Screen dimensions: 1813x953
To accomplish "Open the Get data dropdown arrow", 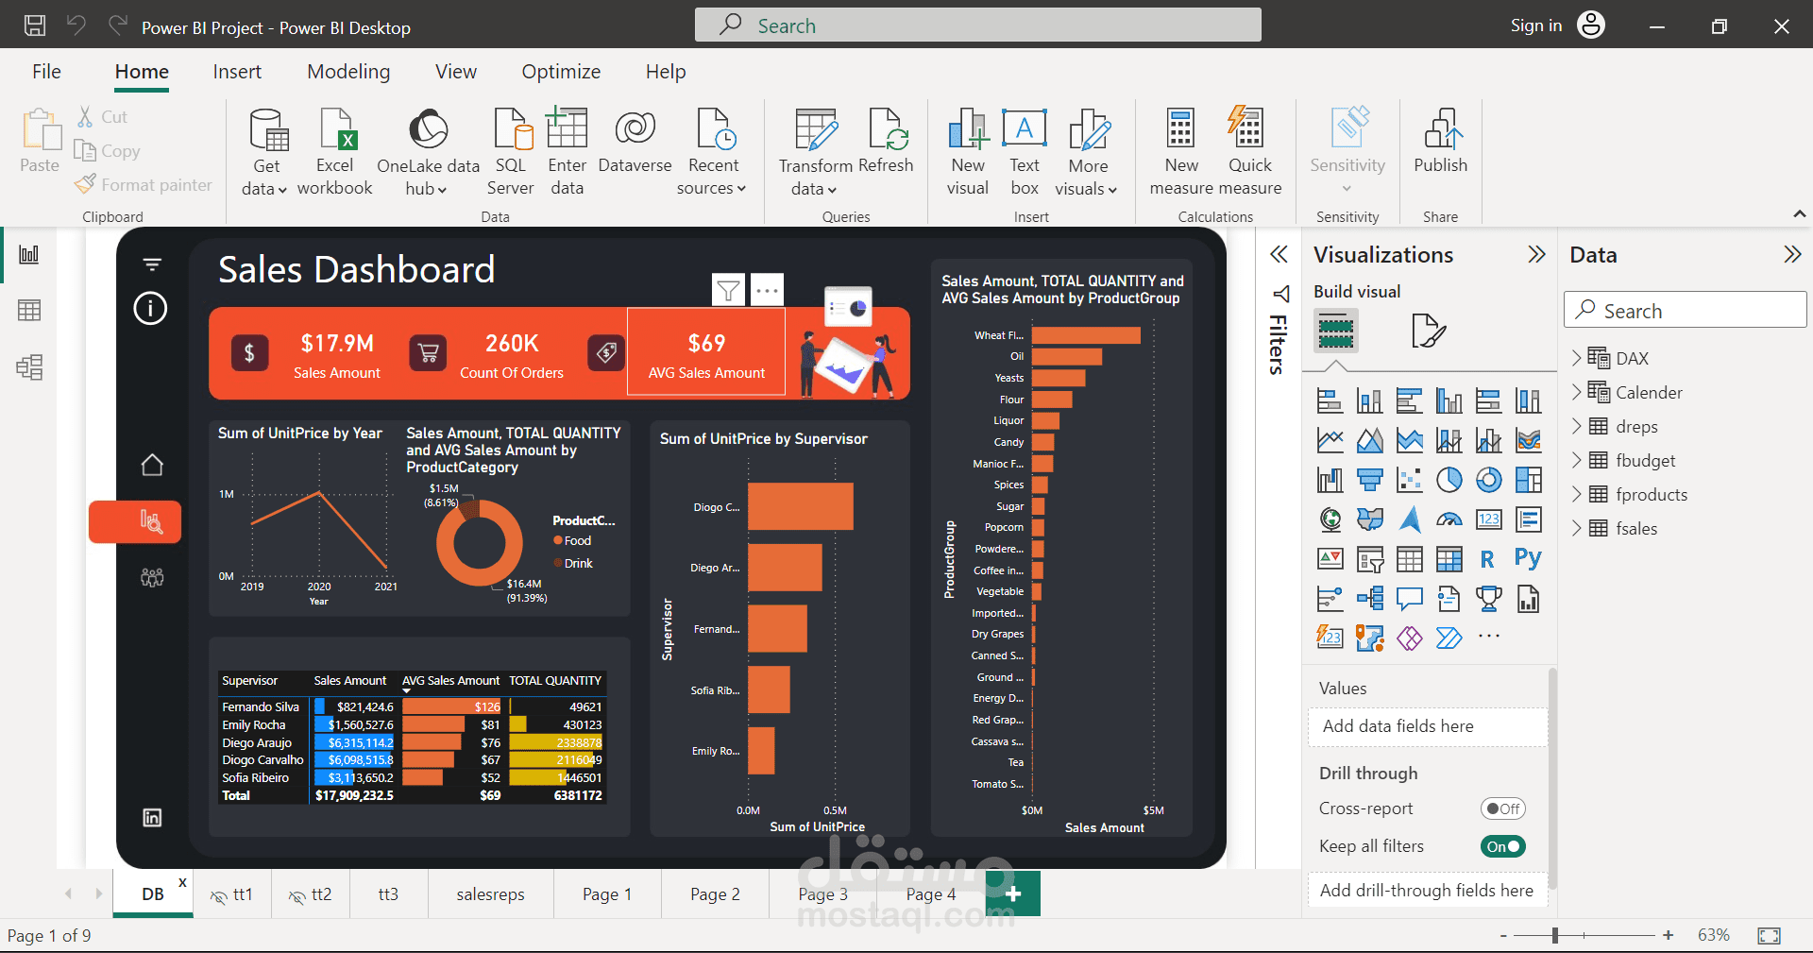I will coord(281,190).
